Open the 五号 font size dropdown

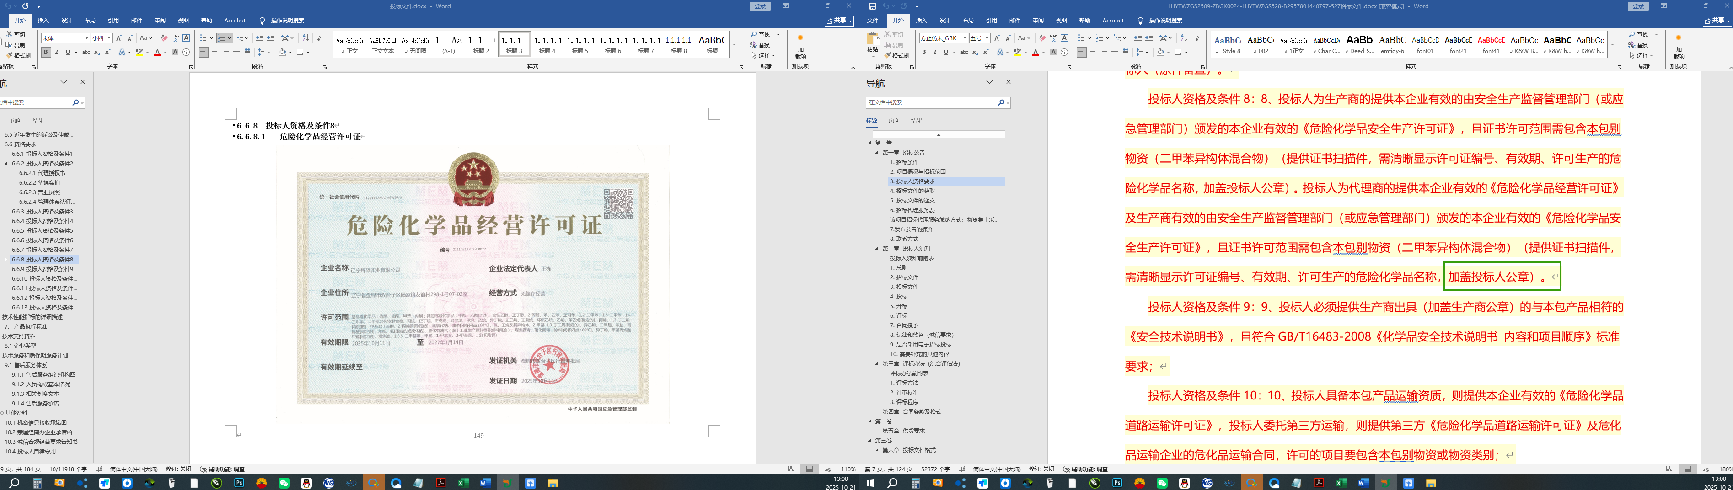tap(987, 38)
